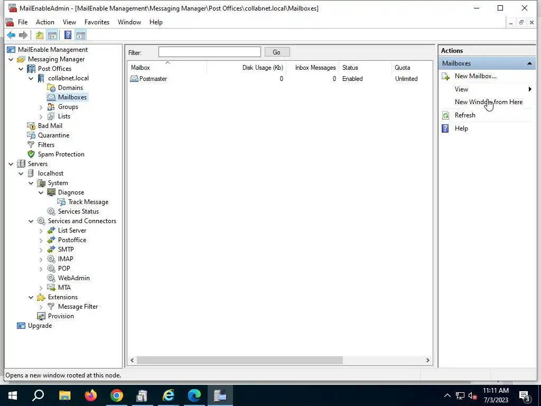541x406 pixels.
Task: Open the View submenu arrow in Actions
Action: pos(530,89)
